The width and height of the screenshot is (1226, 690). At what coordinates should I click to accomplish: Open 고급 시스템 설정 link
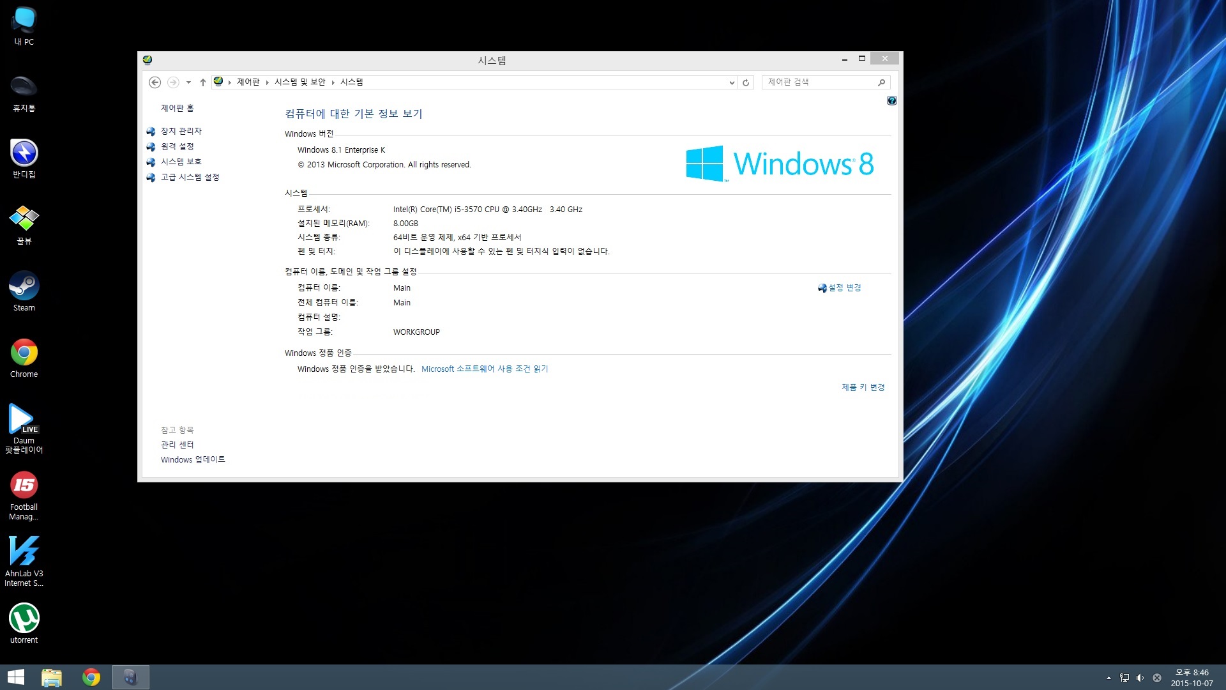(x=190, y=177)
